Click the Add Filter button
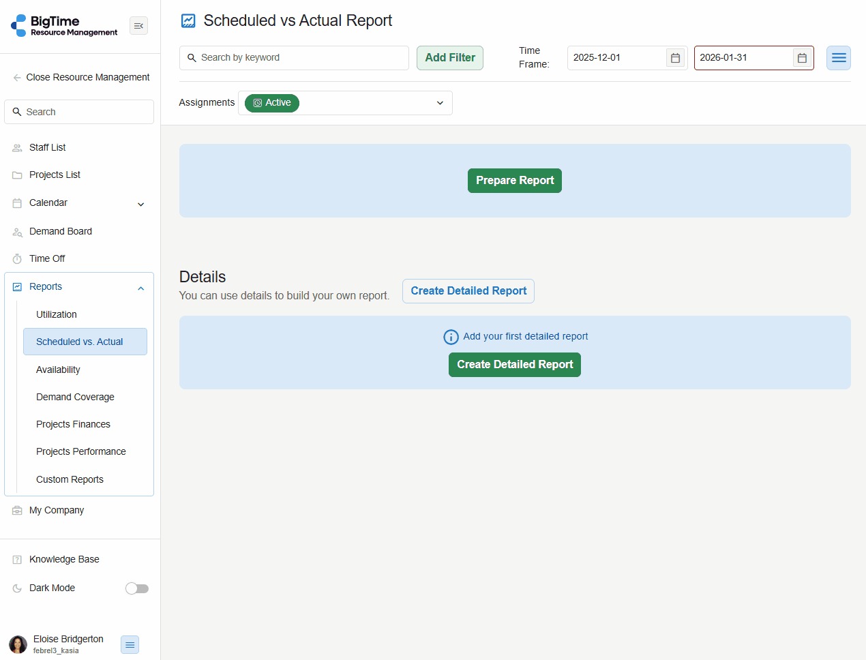Image resolution: width=866 pixels, height=660 pixels. click(450, 58)
